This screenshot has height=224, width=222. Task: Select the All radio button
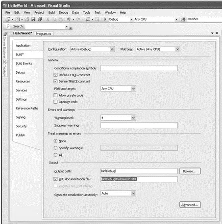coord(55,155)
